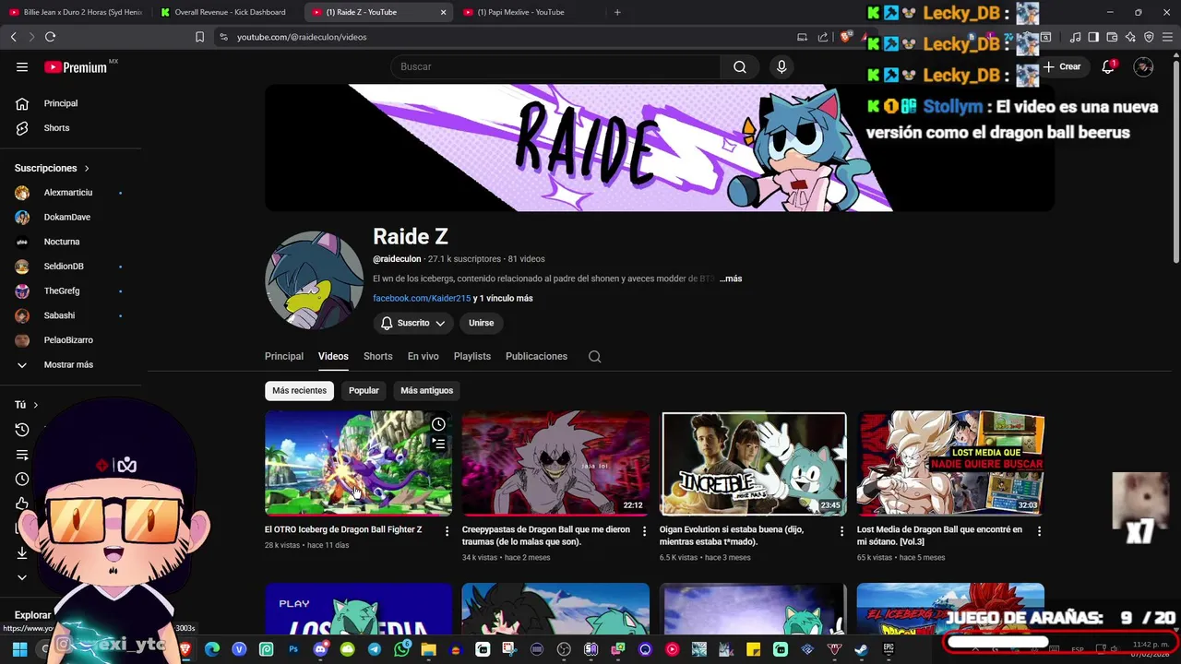
Task: Click the Crear button
Action: click(1062, 67)
